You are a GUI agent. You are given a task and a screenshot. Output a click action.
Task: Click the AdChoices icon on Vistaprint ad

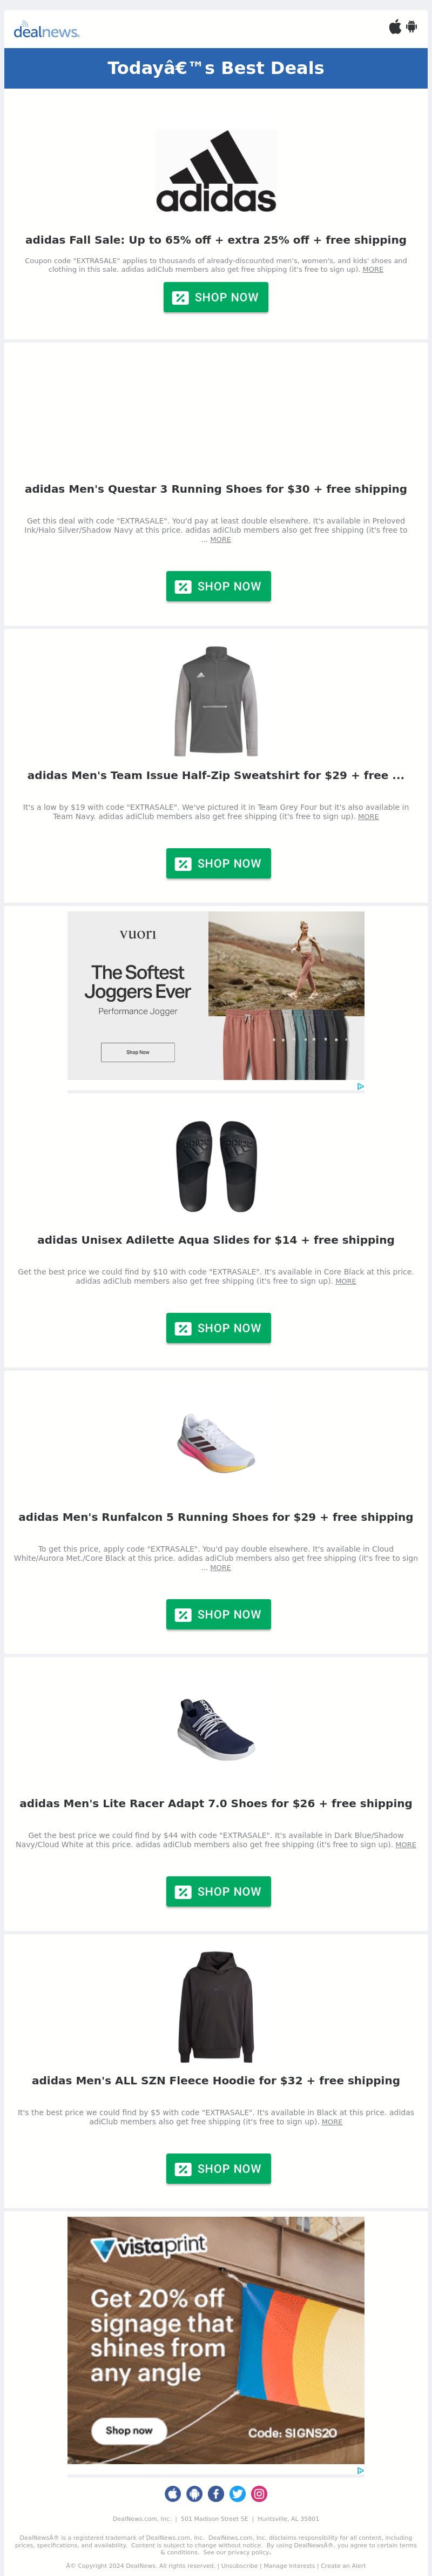pos(360,2470)
